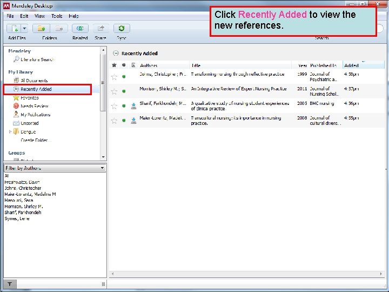Select All in the author filter list
389x292 pixels.
pyautogui.click(x=6, y=176)
